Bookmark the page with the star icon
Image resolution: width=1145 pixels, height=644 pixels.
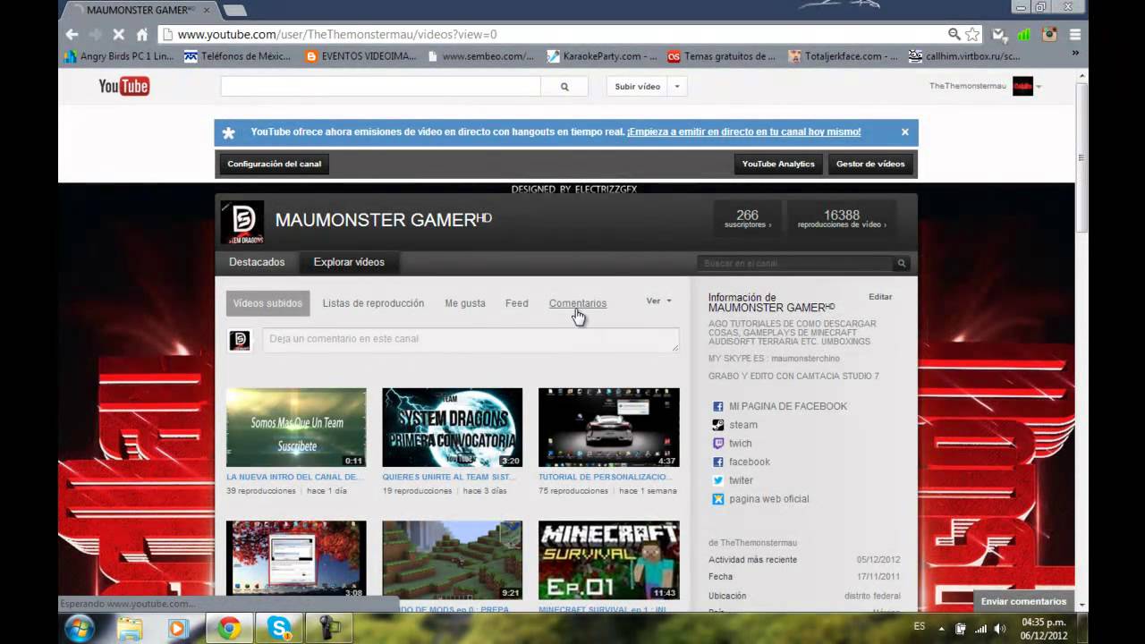972,34
